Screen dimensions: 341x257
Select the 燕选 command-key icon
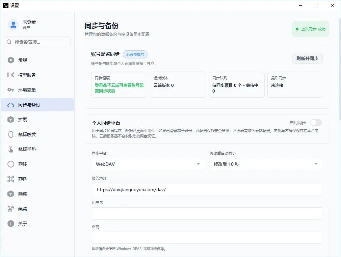[x=11, y=179]
